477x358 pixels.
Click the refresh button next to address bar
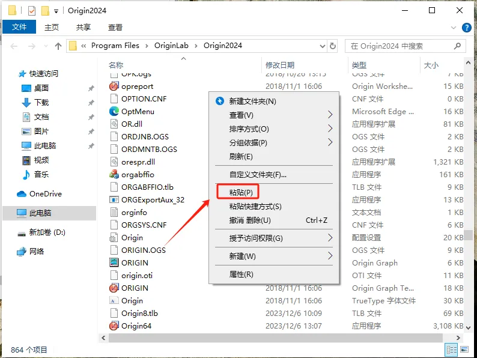pyautogui.click(x=333, y=46)
